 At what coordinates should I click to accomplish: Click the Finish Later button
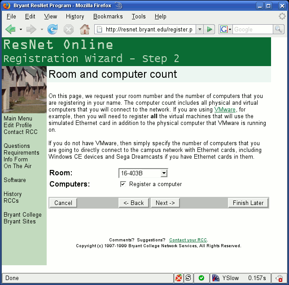[248, 203]
